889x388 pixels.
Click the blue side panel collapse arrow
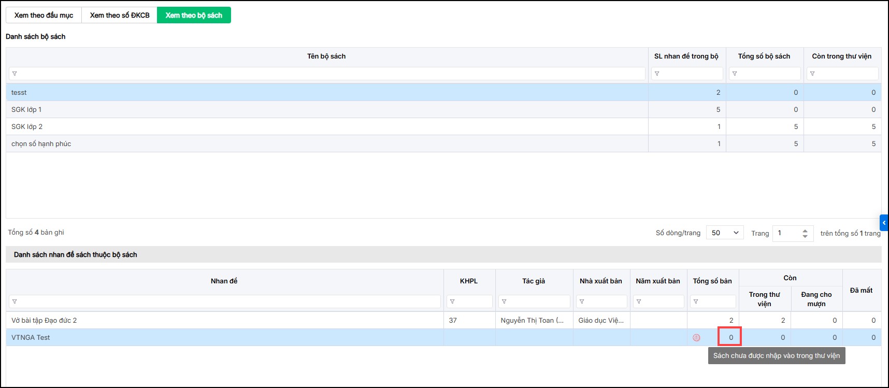pos(884,223)
